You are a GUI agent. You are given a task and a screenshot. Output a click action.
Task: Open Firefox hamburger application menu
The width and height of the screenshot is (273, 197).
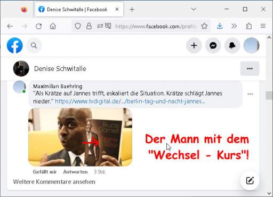263,26
